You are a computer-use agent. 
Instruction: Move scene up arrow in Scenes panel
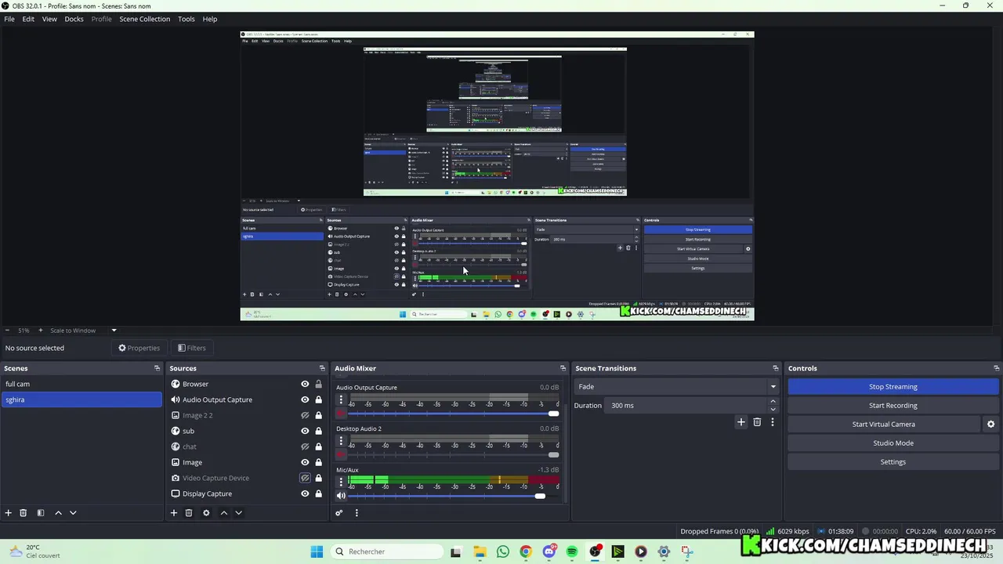tap(58, 513)
